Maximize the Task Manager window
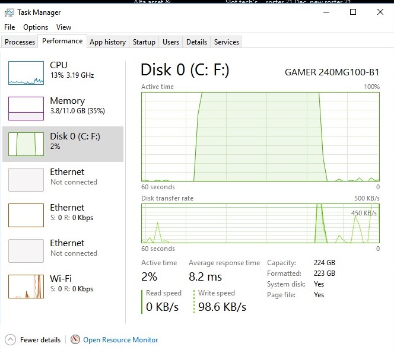Viewport: 394px width, 353px height. point(353,12)
